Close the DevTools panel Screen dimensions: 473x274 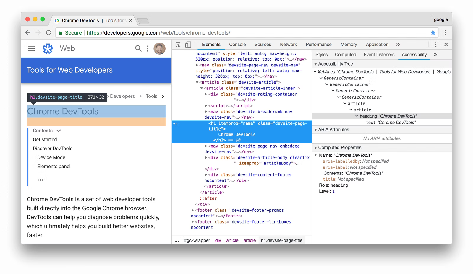446,45
